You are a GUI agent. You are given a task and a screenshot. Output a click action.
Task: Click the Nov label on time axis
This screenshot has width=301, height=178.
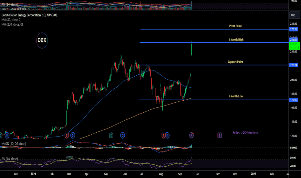click(217, 174)
